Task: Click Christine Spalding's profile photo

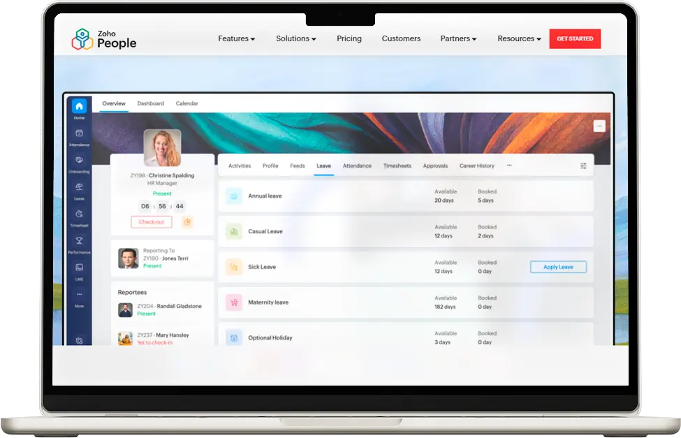Action: [162, 147]
